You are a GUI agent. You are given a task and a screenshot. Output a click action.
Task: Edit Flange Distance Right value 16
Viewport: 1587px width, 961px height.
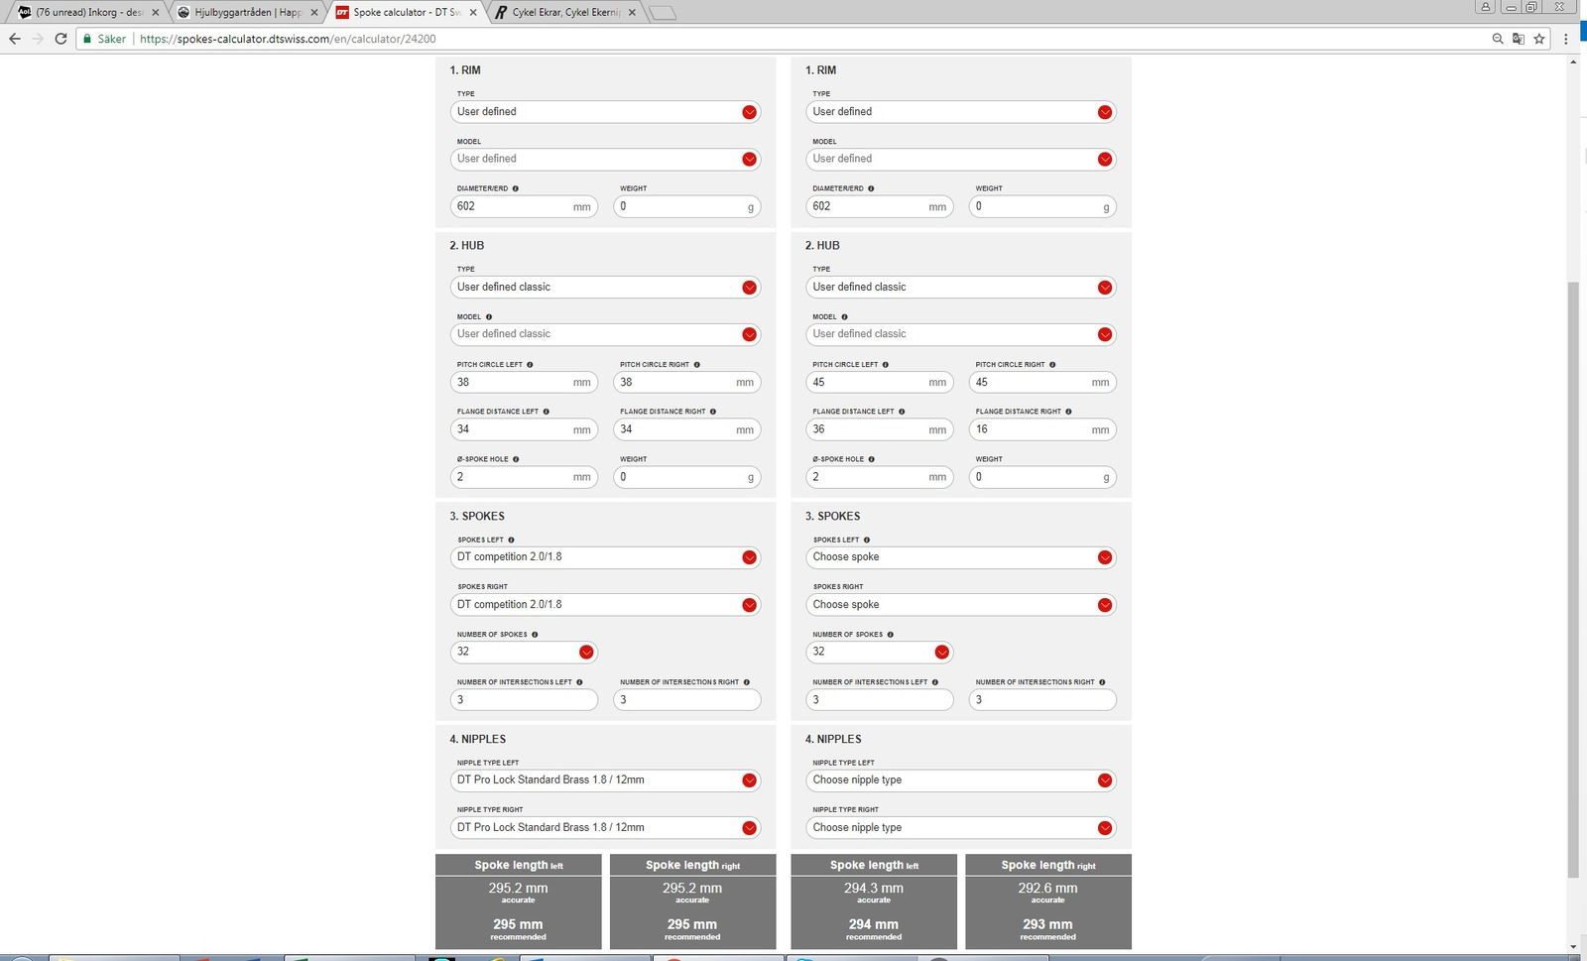tap(1042, 429)
